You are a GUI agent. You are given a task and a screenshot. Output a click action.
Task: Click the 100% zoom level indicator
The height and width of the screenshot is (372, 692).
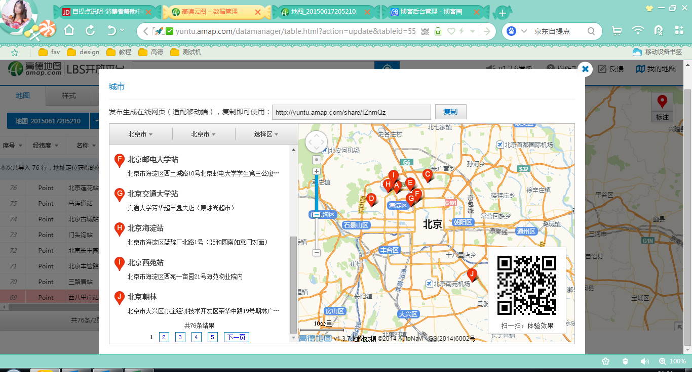pos(672,361)
